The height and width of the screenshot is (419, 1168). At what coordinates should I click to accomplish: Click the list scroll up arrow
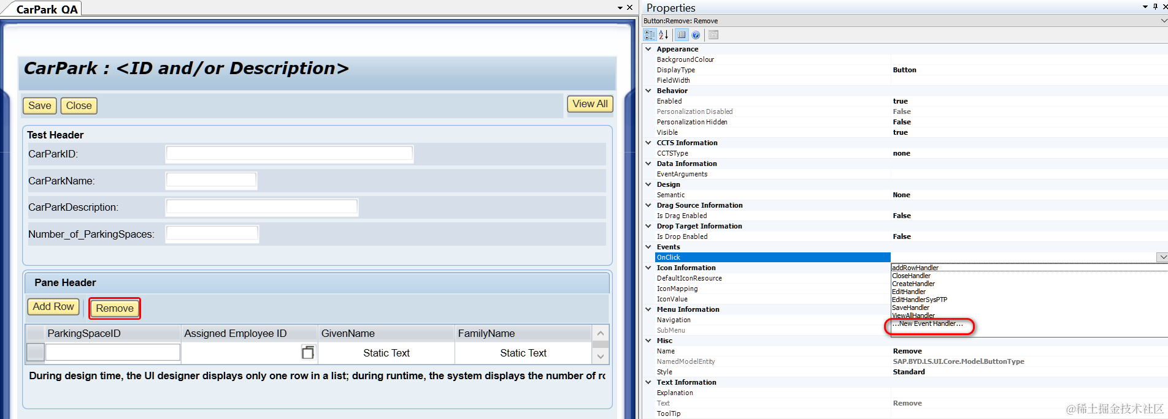601,333
